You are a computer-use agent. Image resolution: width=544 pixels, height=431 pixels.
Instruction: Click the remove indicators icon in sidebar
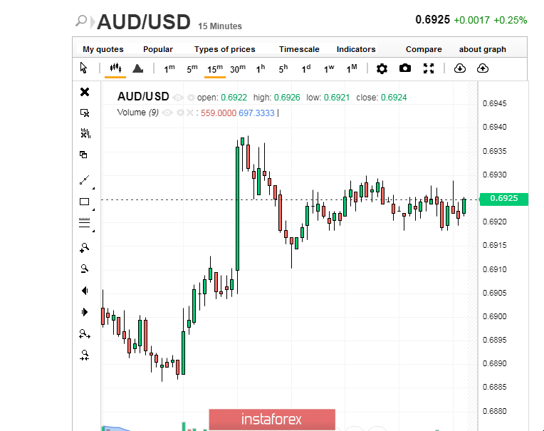pos(85,133)
